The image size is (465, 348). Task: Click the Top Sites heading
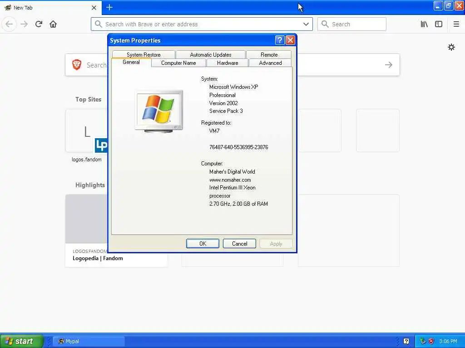88,99
